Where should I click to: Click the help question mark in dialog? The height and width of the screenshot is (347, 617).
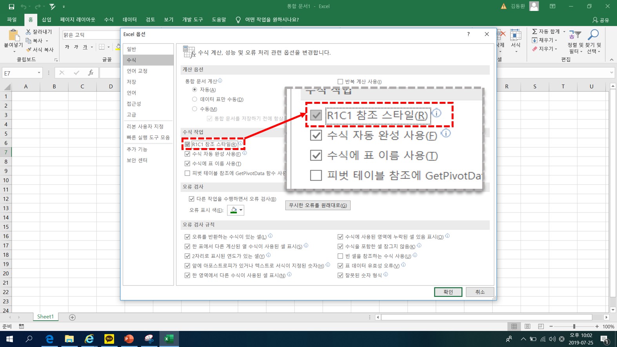[x=468, y=34]
